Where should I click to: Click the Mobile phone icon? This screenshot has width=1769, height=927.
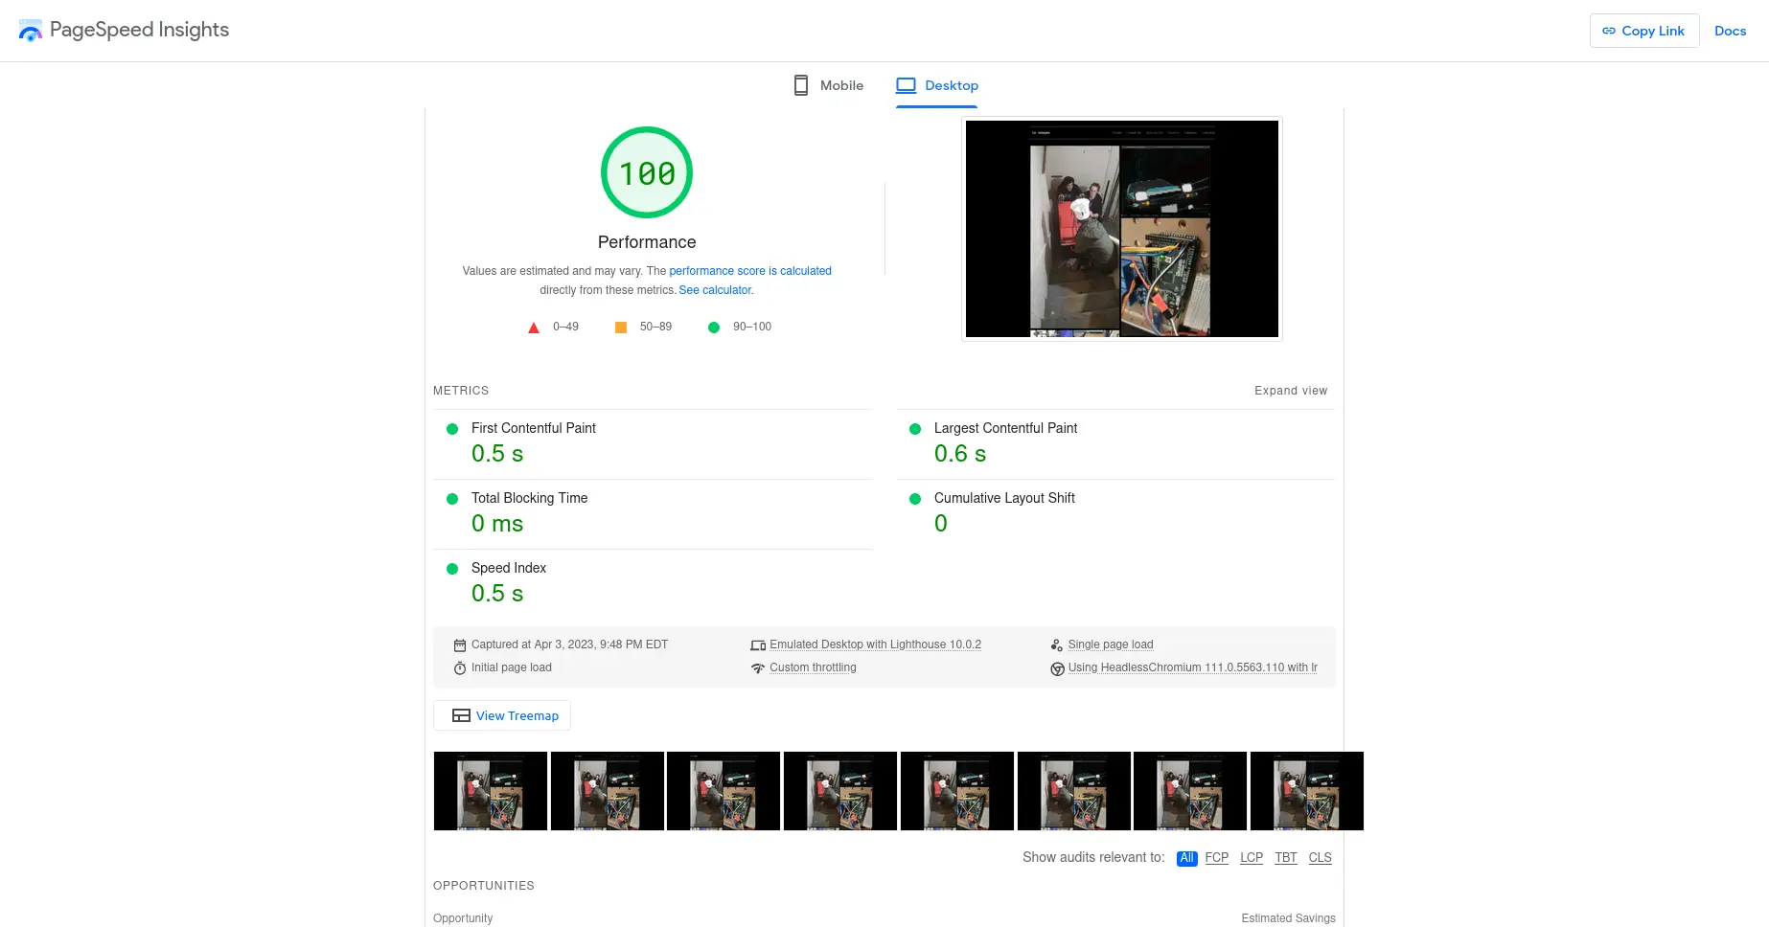tap(801, 85)
